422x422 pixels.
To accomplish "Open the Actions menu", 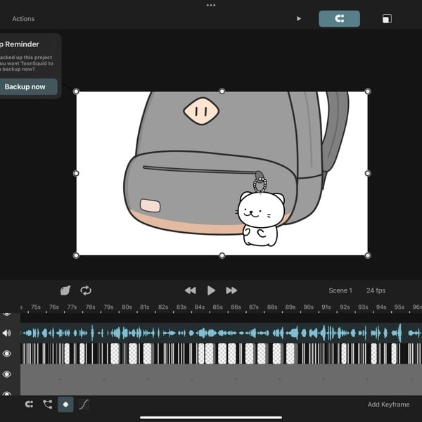I will [x=23, y=19].
